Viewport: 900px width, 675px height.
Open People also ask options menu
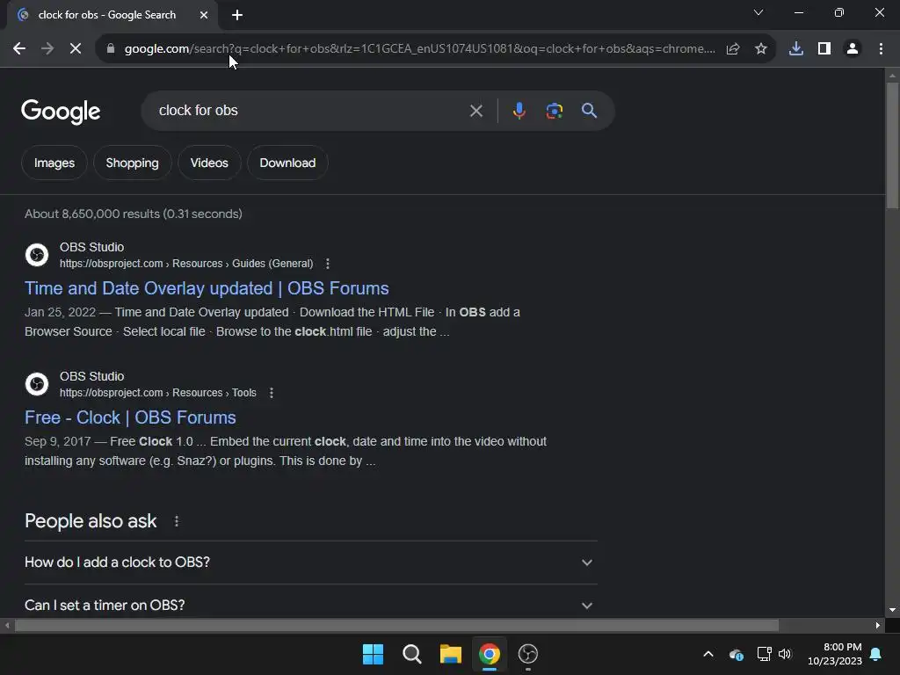[177, 521]
